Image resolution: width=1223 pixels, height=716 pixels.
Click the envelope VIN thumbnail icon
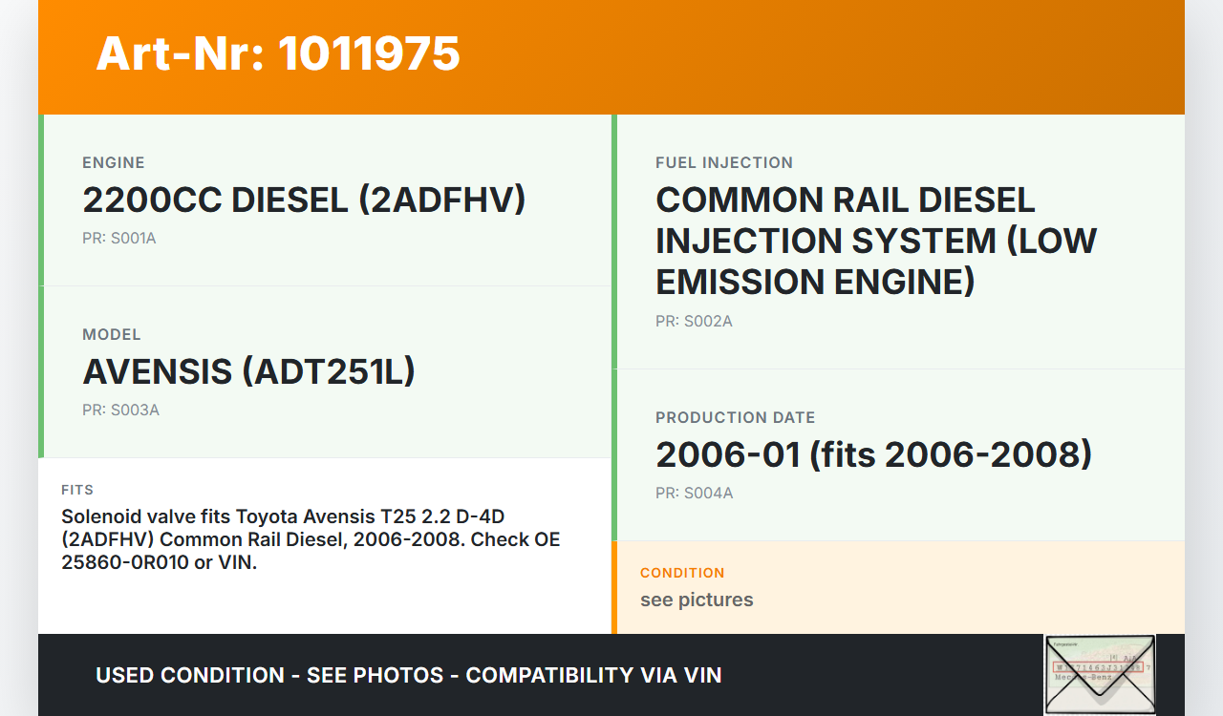1100,674
